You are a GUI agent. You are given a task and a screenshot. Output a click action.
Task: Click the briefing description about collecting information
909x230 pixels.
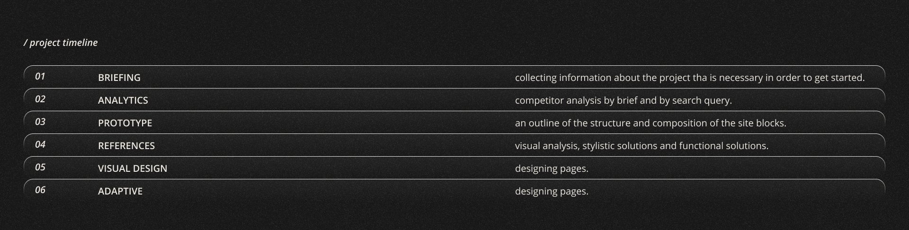[x=689, y=78]
